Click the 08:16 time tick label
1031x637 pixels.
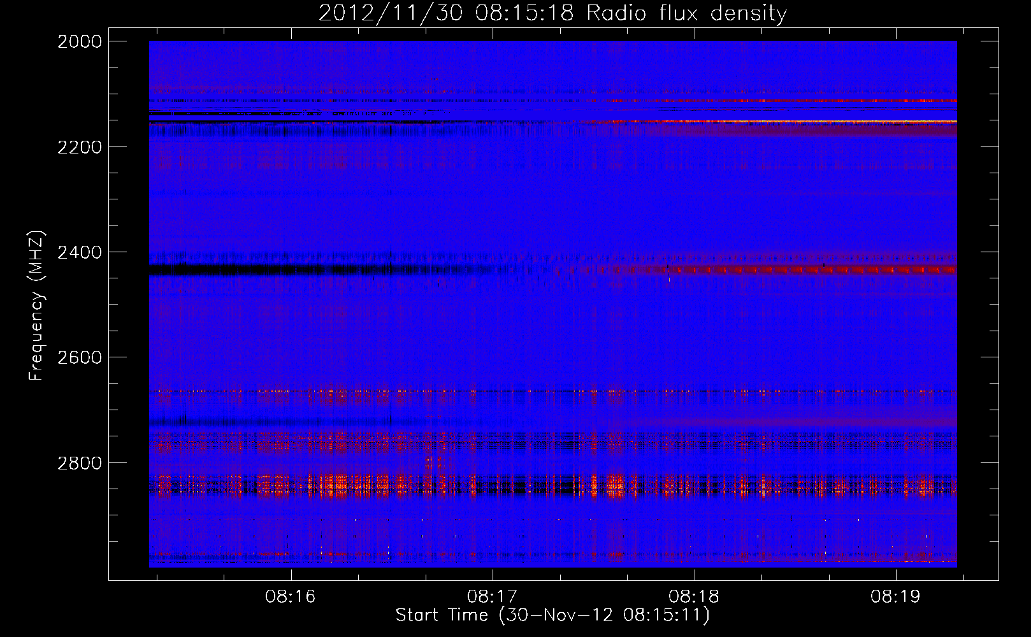coord(291,596)
